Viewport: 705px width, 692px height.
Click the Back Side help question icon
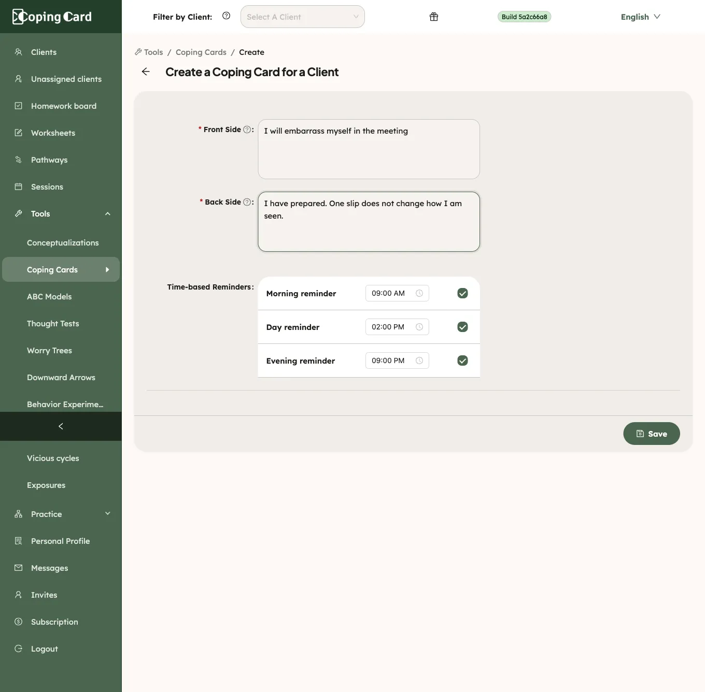coord(247,202)
